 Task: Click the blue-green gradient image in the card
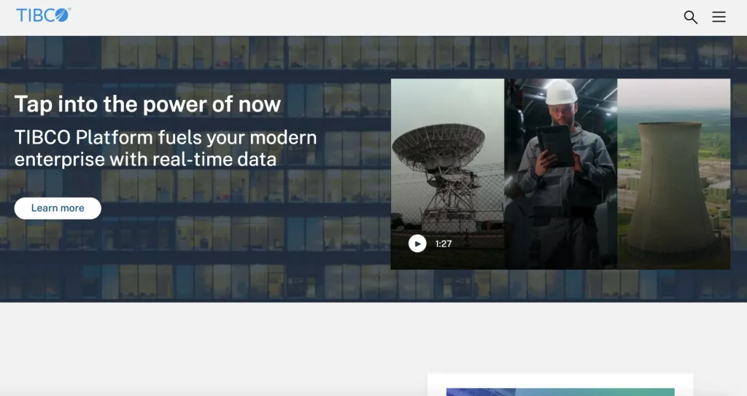tap(560, 392)
